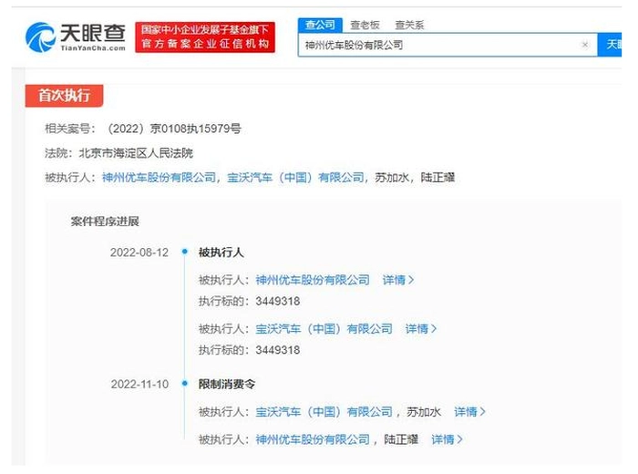638x474 pixels.
Task: Select the 查公司 search tab
Action: pos(319,25)
